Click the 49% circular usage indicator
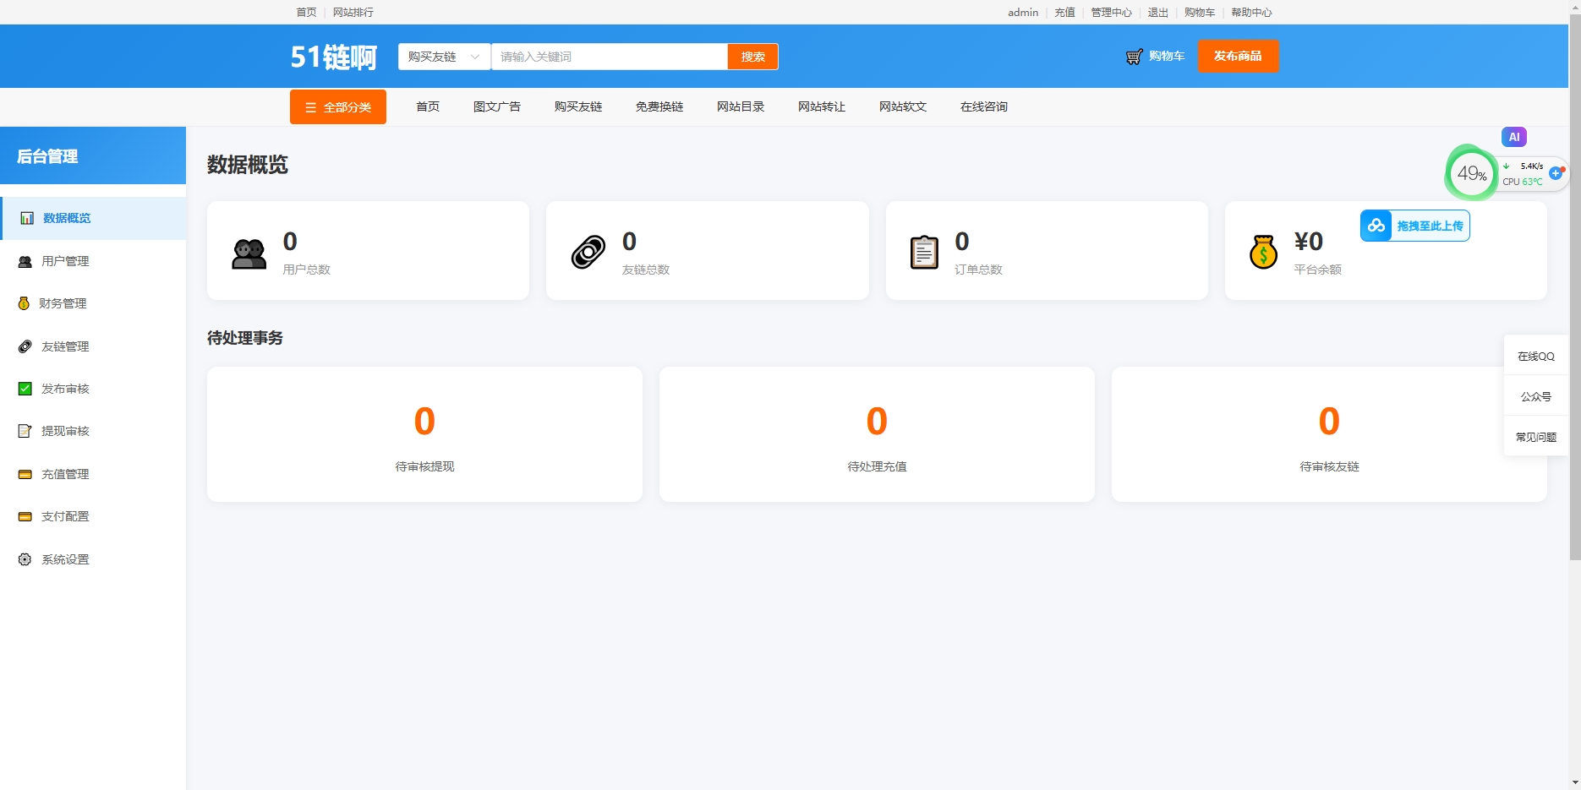This screenshot has height=790, width=1581. (1472, 173)
